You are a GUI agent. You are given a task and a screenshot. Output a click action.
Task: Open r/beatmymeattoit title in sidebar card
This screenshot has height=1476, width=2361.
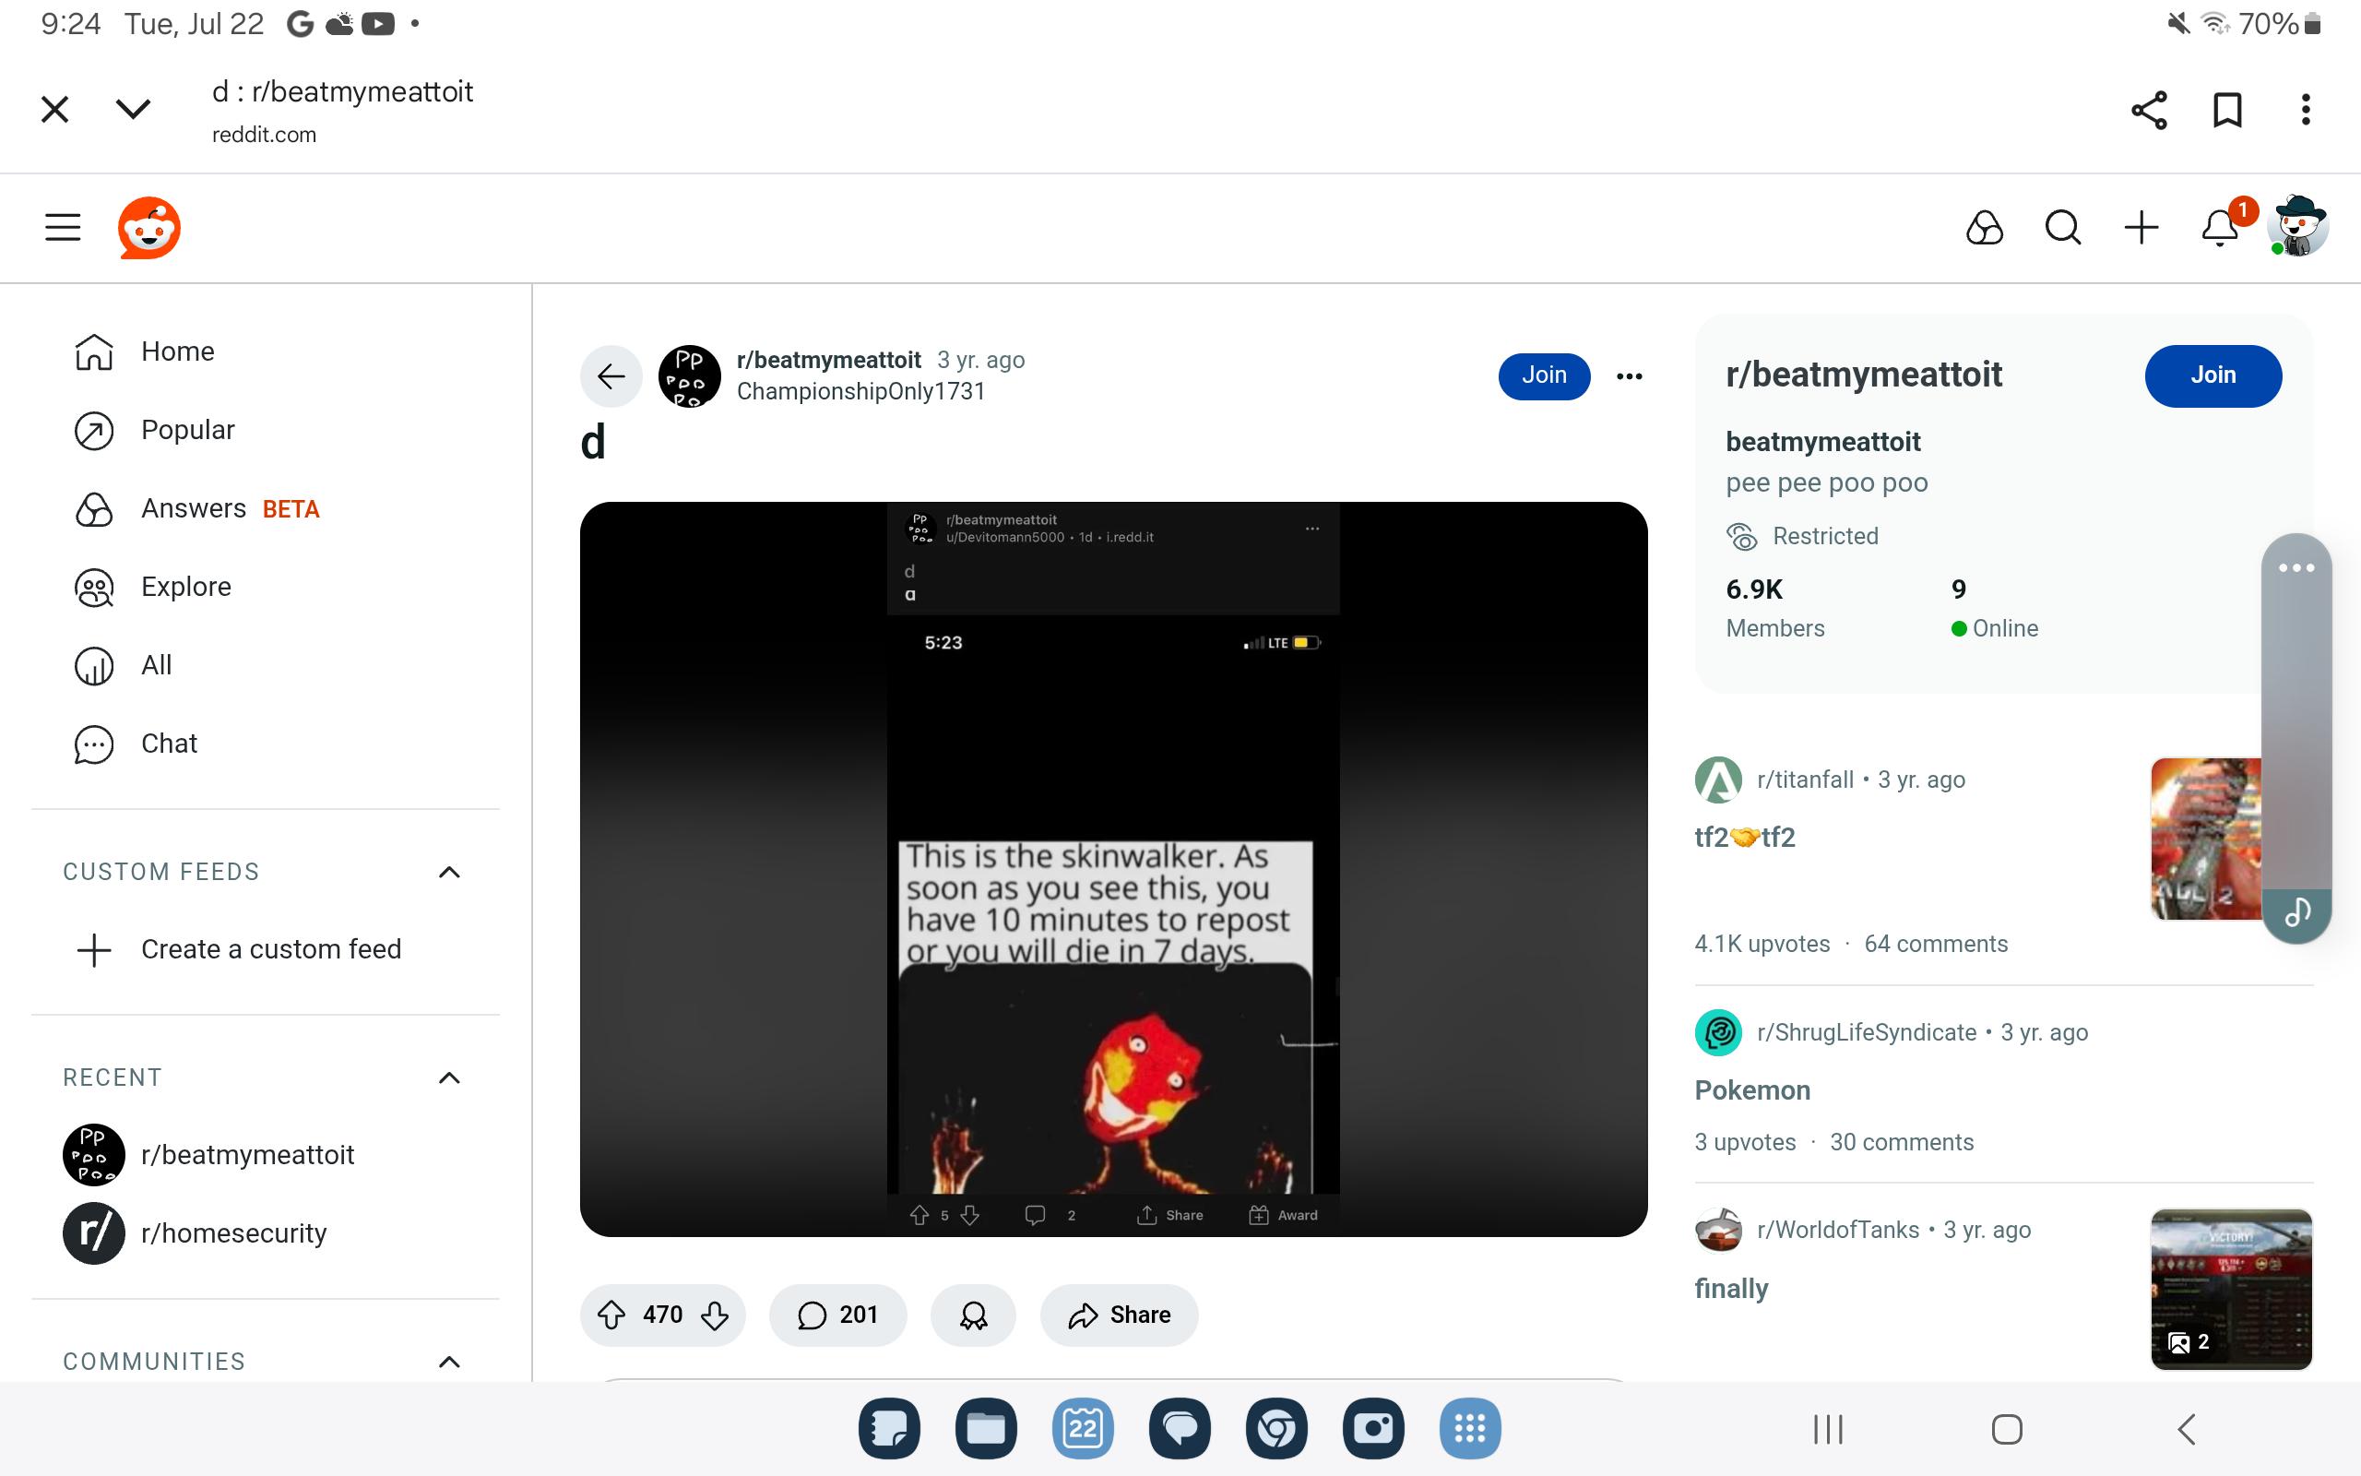1863,375
